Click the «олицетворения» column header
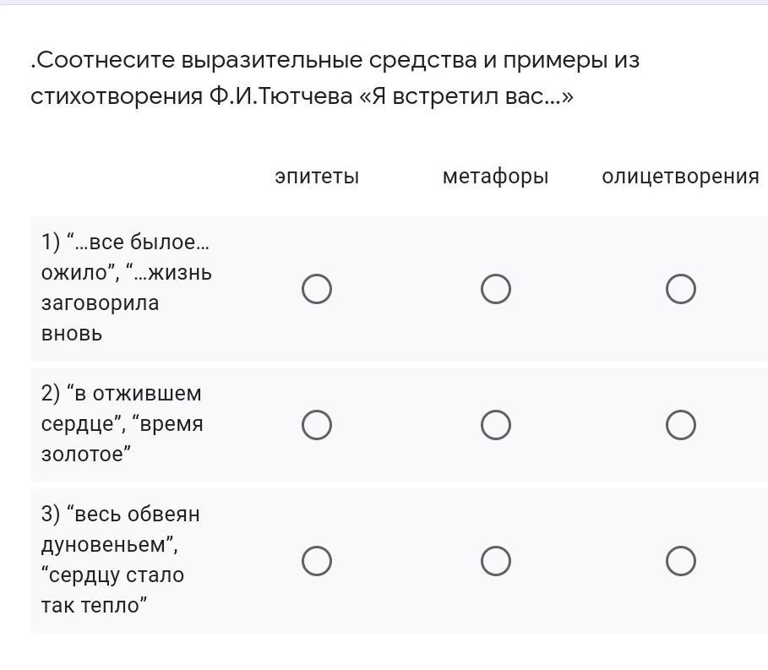Screen dimensions: 768x670 [x=680, y=177]
